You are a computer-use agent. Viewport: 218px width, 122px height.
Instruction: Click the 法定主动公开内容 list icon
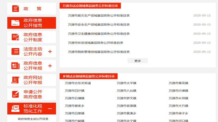point(16,51)
